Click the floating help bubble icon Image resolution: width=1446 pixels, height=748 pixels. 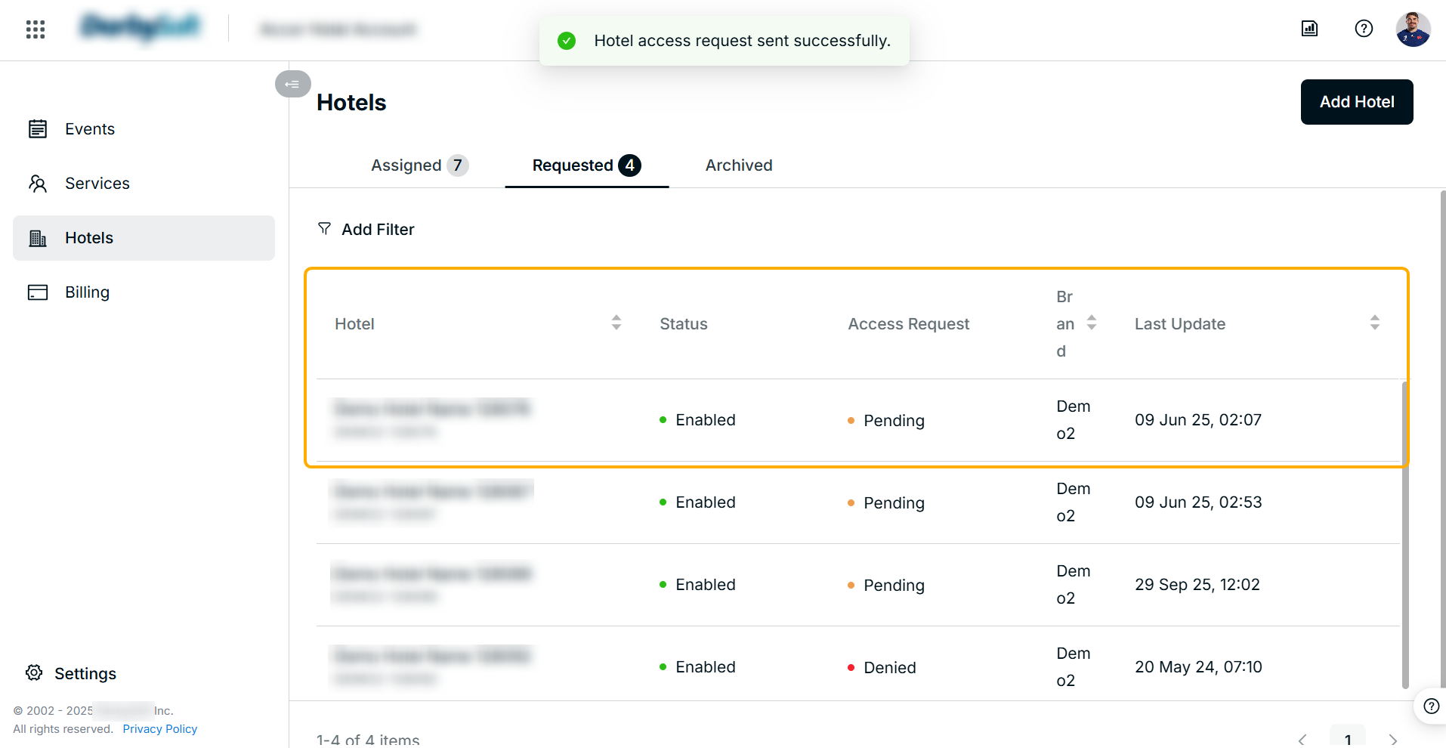click(x=1431, y=706)
